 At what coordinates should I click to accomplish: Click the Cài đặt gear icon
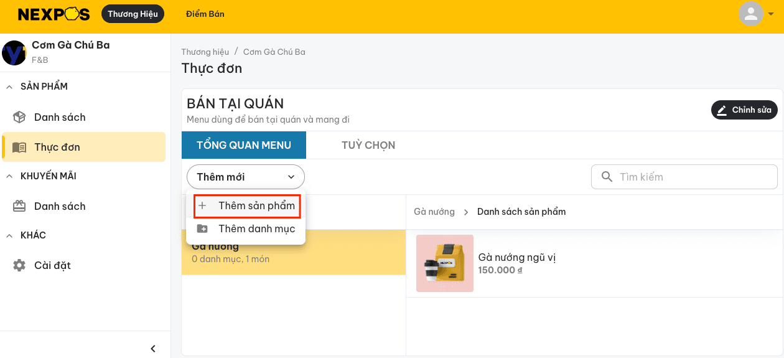(19, 265)
